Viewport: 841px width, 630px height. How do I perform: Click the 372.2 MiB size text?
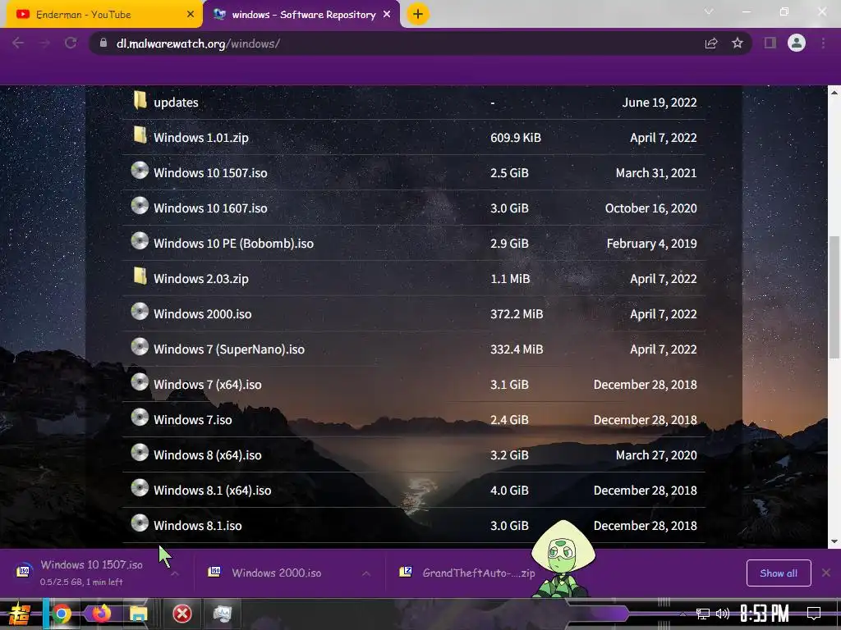coord(517,314)
